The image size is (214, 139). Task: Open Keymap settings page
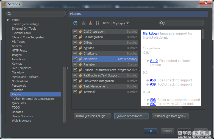[17, 64]
